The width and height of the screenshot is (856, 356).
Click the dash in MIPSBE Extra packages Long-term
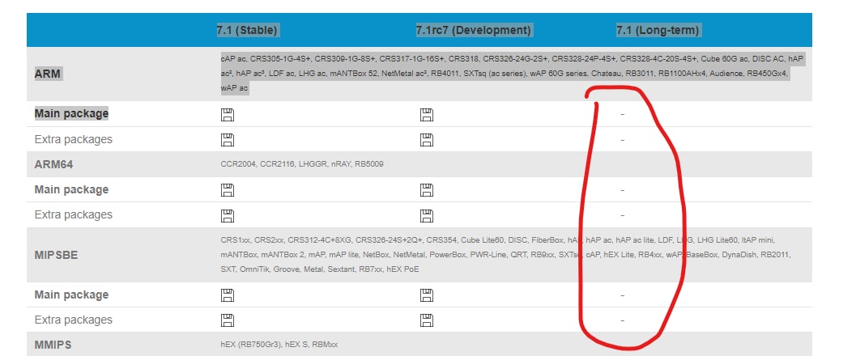coord(622,320)
